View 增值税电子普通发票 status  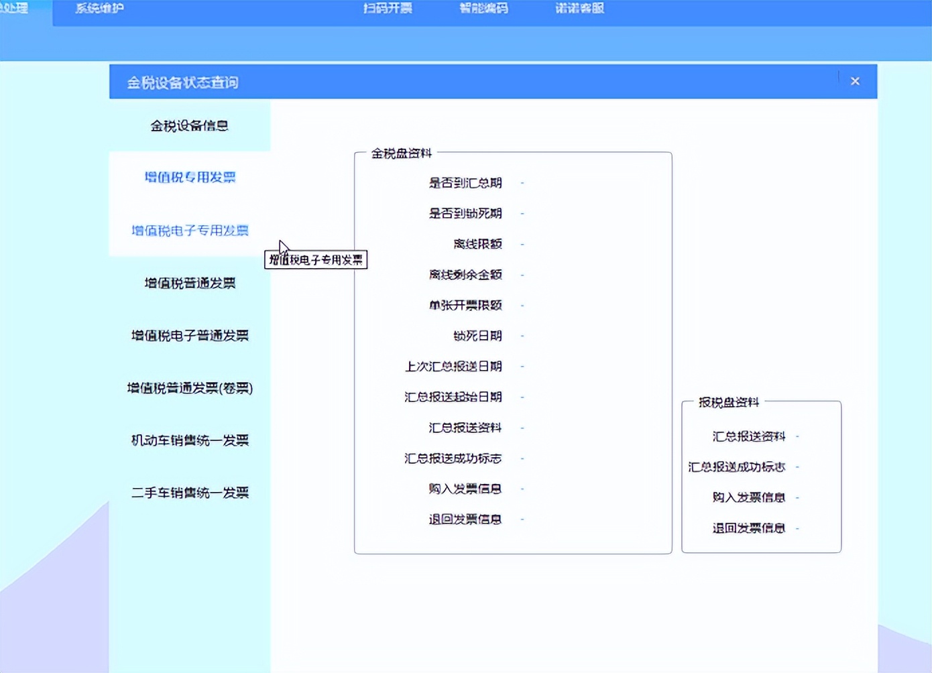tap(190, 335)
